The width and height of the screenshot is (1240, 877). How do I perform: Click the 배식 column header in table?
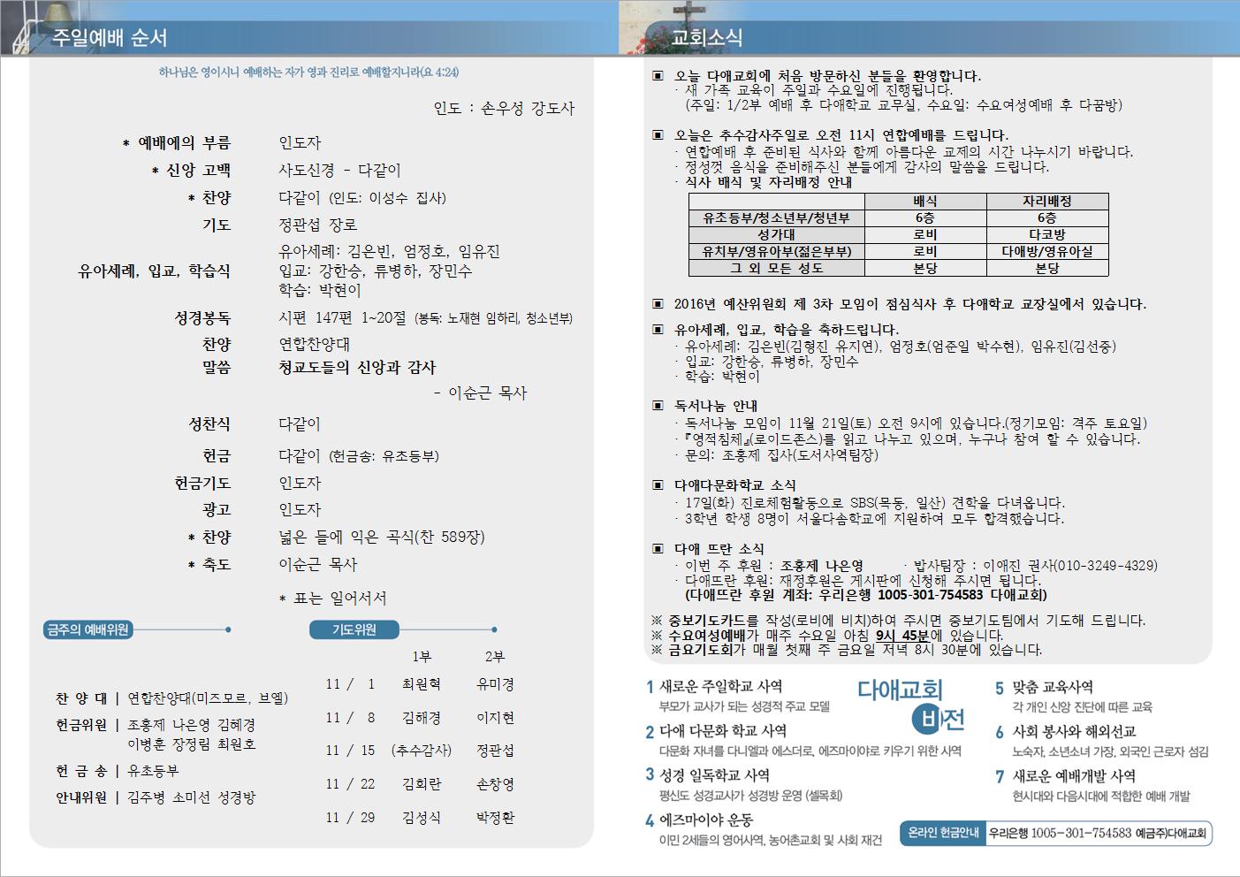[x=924, y=201]
